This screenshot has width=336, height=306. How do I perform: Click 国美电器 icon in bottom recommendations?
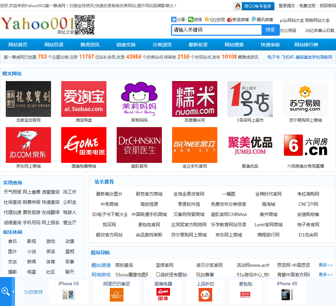click(x=163, y=295)
